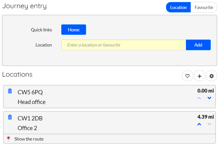The height and width of the screenshot is (145, 218).
Task: Delete the CW5 6PQ Head office location
Action: 10,91
